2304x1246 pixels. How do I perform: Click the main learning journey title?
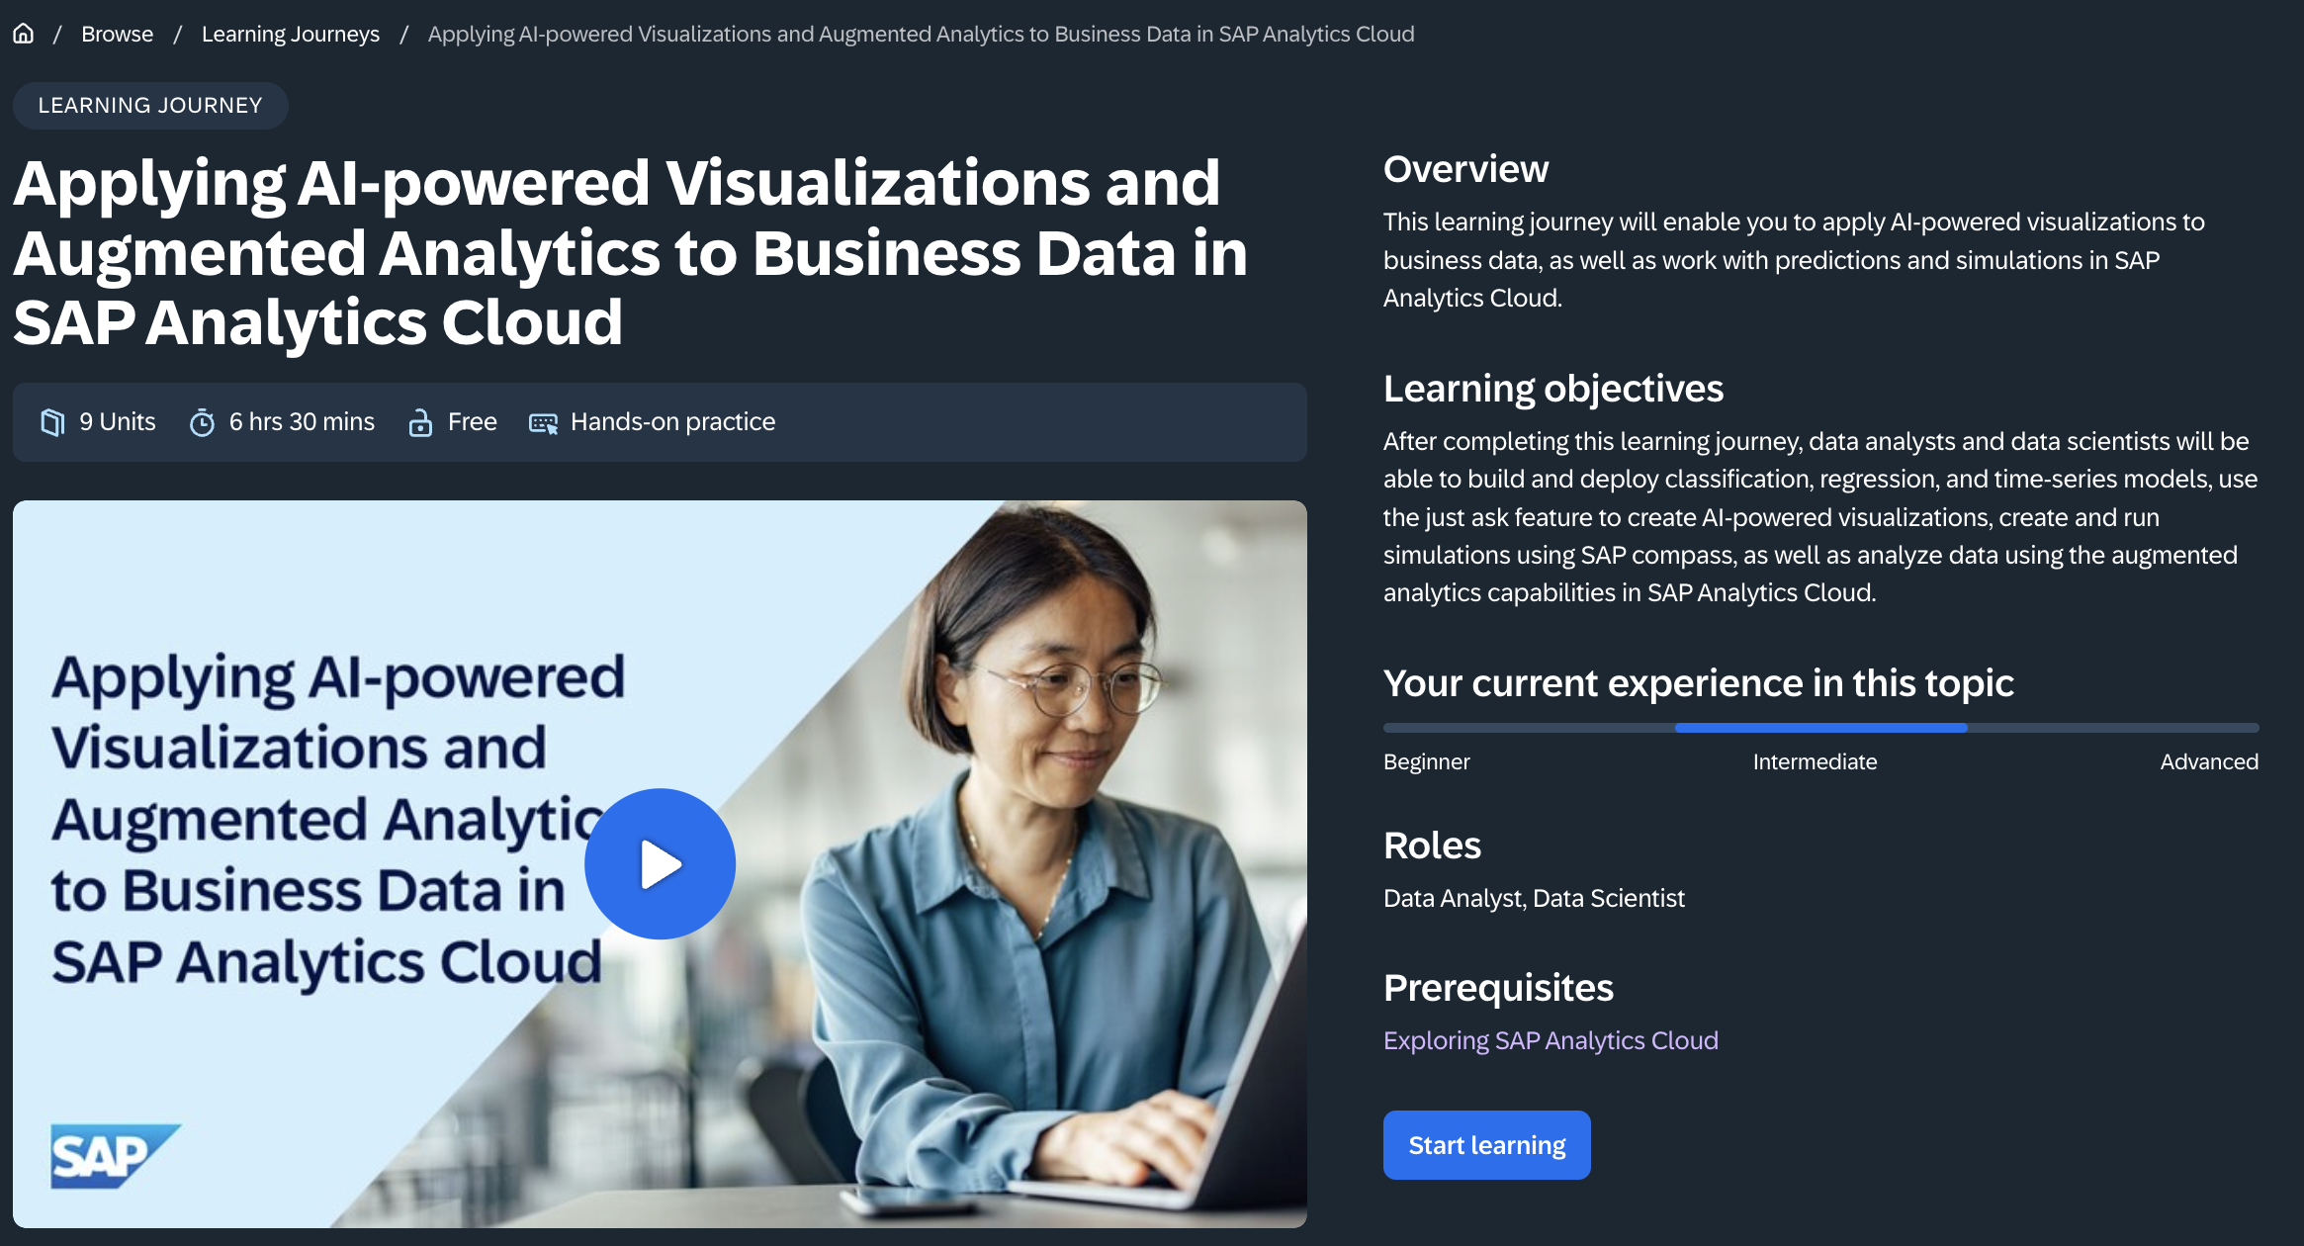click(x=630, y=253)
